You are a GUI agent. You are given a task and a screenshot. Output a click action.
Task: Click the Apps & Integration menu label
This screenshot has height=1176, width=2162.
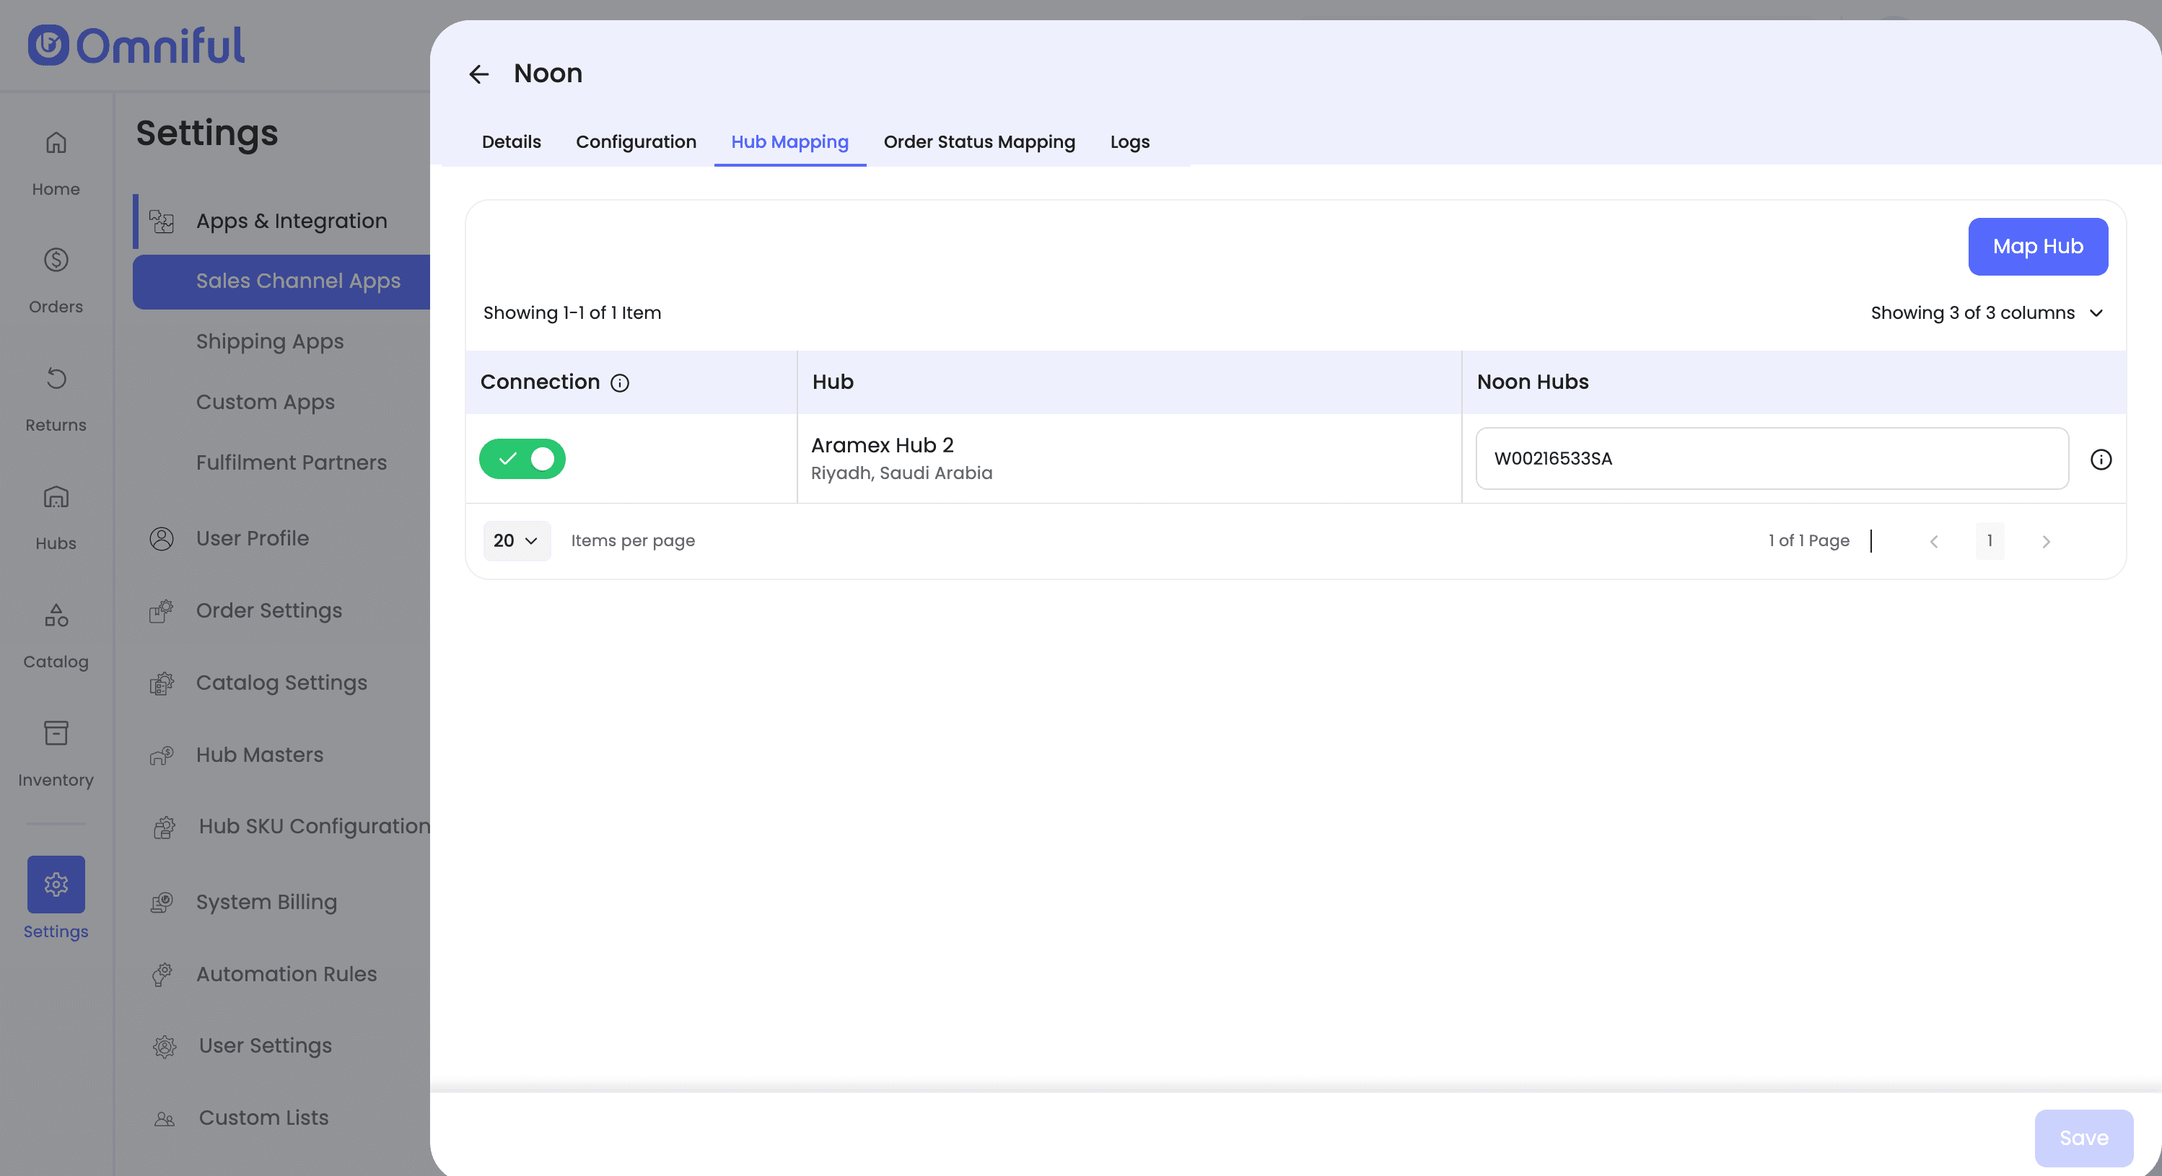tap(292, 221)
